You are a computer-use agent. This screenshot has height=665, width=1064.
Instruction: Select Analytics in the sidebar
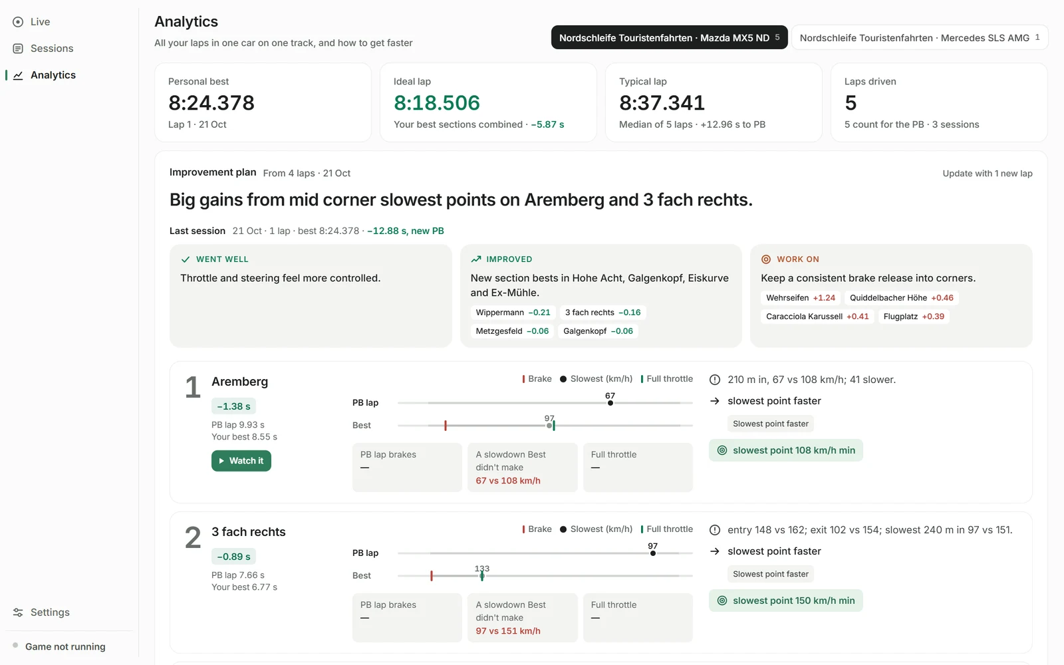click(x=53, y=75)
